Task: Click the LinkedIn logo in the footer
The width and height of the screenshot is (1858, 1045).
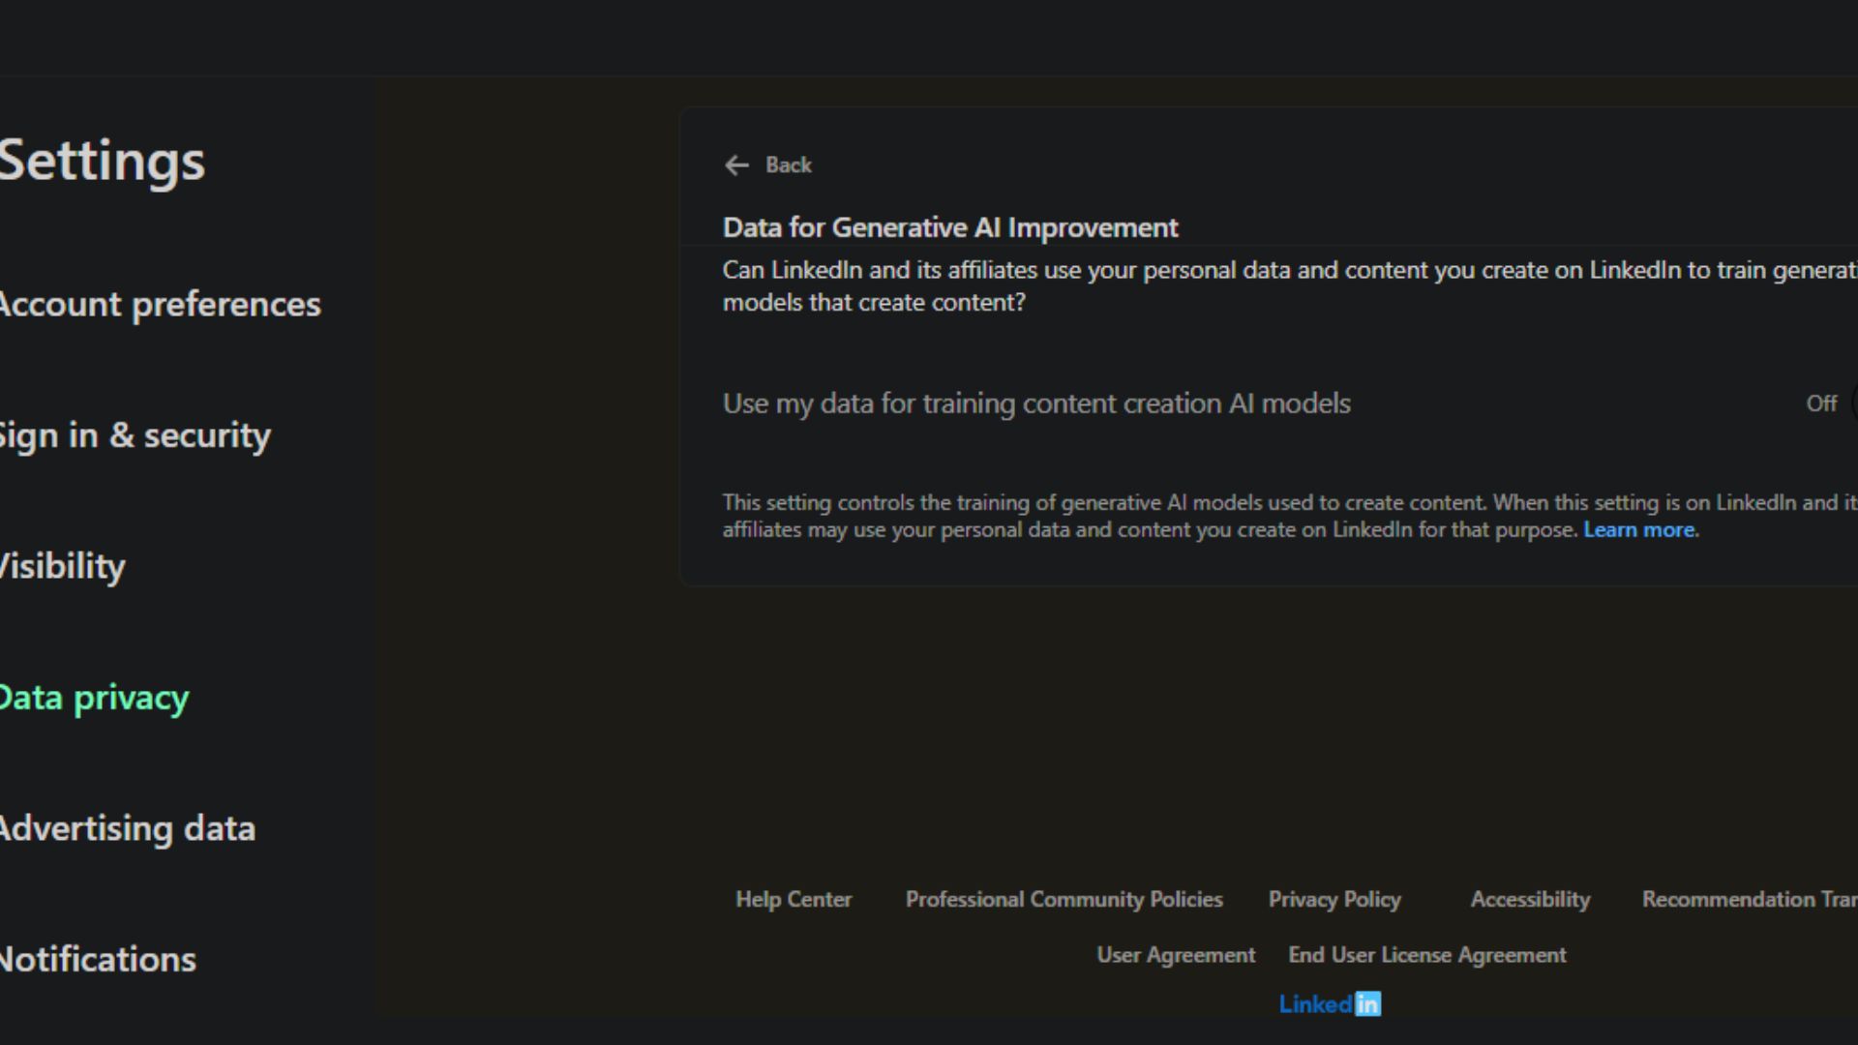Action: [x=1330, y=1004]
